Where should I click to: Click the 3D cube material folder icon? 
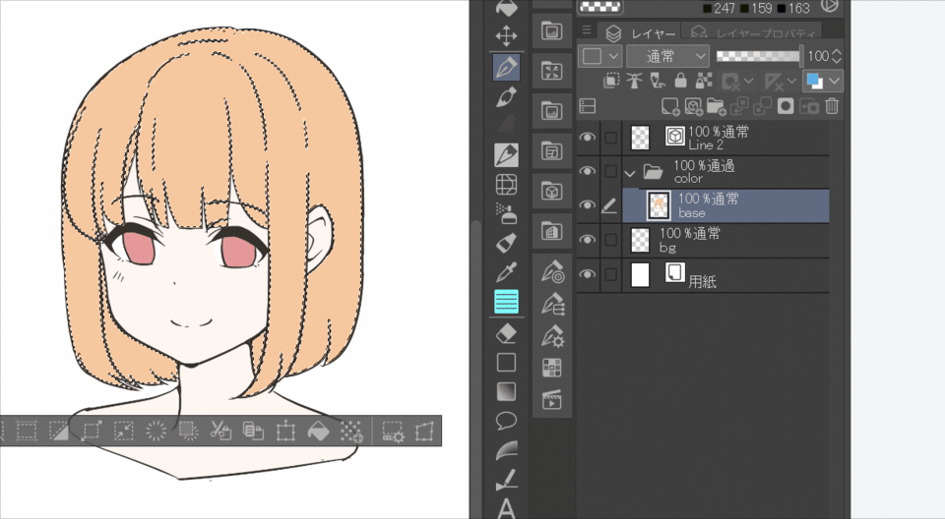tap(552, 192)
